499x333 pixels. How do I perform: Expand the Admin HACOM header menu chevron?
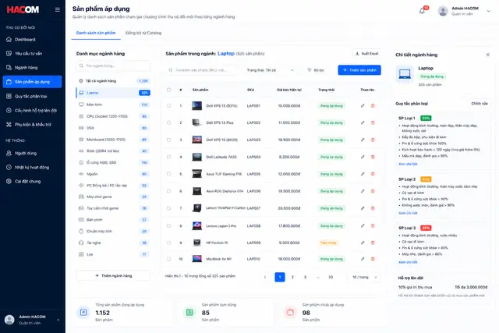tap(488, 11)
